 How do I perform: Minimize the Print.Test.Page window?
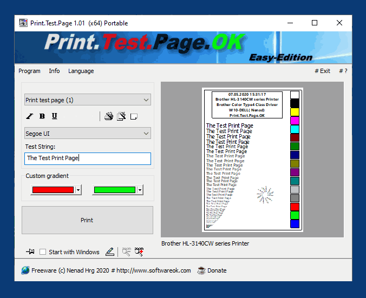click(290, 23)
